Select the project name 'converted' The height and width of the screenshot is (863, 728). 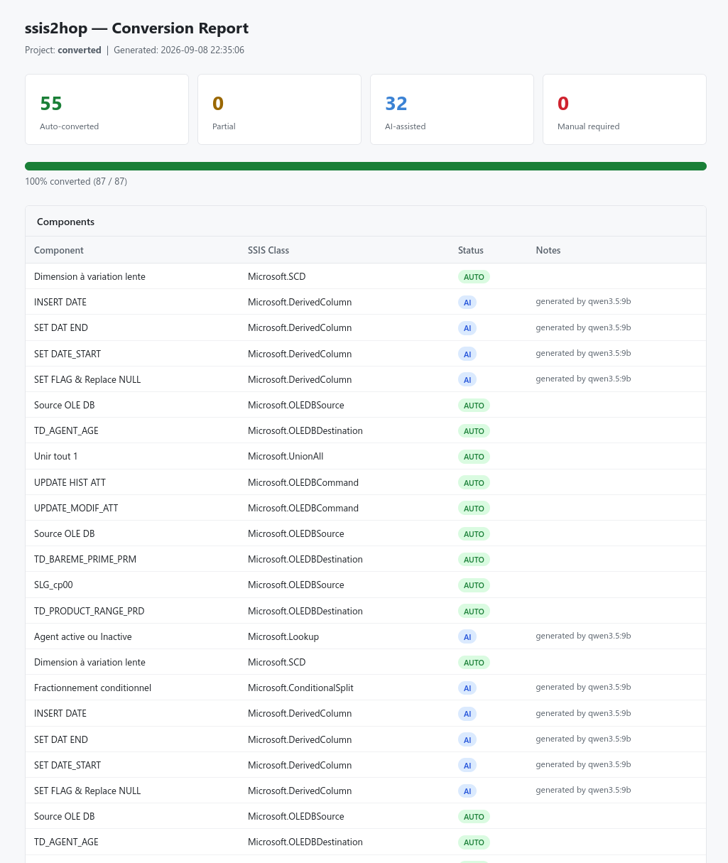click(x=80, y=50)
